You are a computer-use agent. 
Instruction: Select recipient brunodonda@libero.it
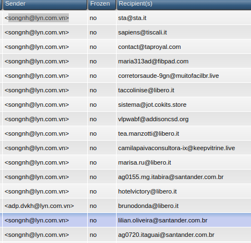[148, 206]
